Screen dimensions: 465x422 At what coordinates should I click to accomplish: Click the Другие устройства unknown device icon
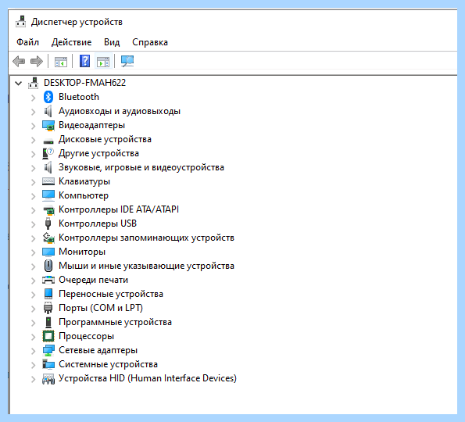point(48,153)
